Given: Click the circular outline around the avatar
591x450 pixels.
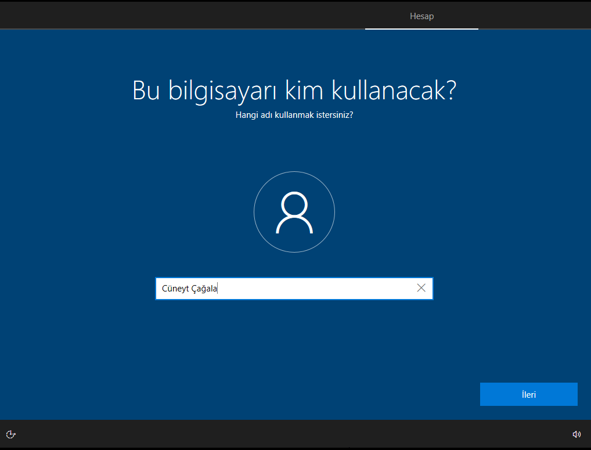Looking at the screenshot, I should point(254,212).
